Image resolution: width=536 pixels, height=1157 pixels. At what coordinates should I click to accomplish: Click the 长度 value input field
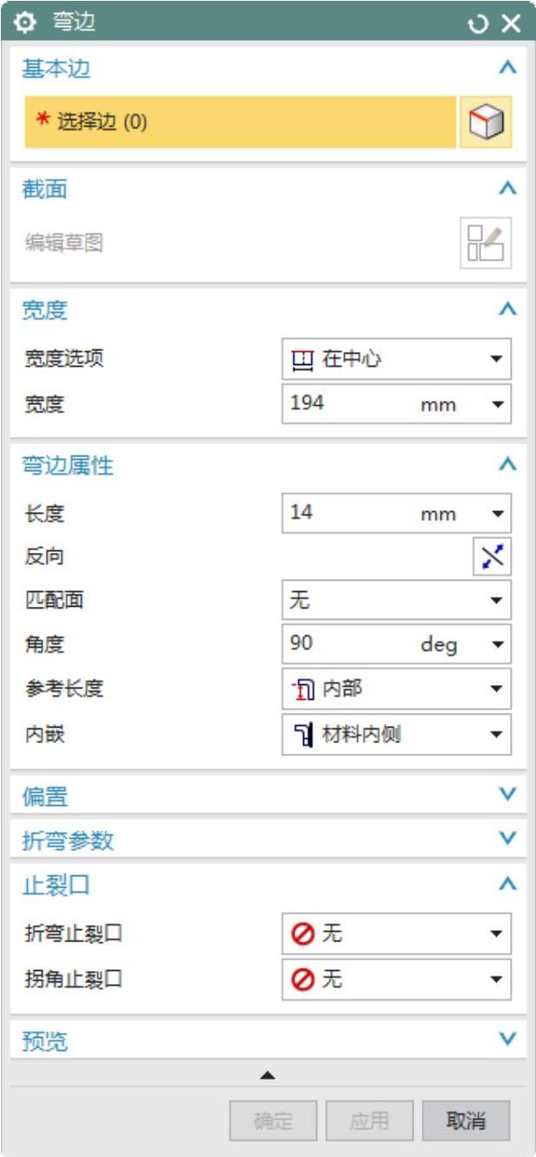tap(347, 513)
